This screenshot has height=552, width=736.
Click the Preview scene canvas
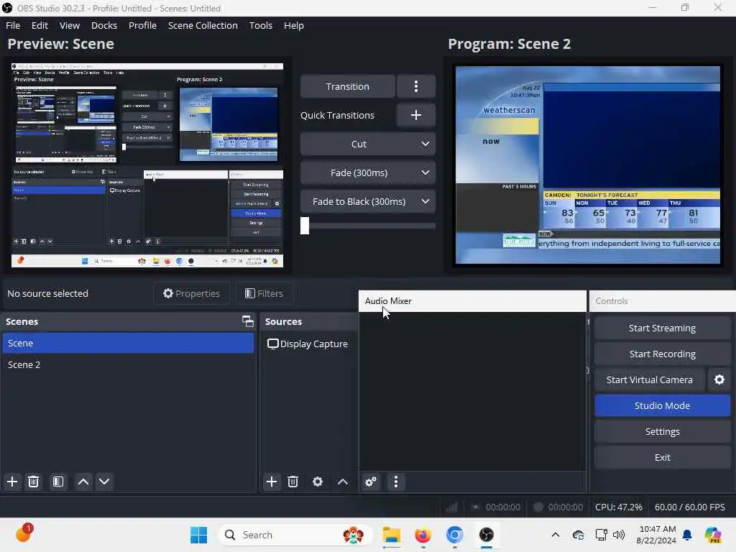[147, 165]
